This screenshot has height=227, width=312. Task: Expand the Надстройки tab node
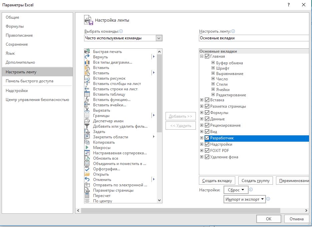[x=202, y=144]
